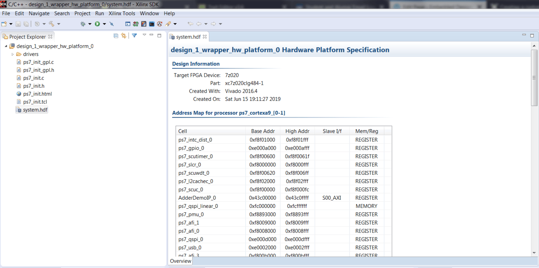Click the Program Flash pen icon
The image size is (539, 268).
click(168, 24)
